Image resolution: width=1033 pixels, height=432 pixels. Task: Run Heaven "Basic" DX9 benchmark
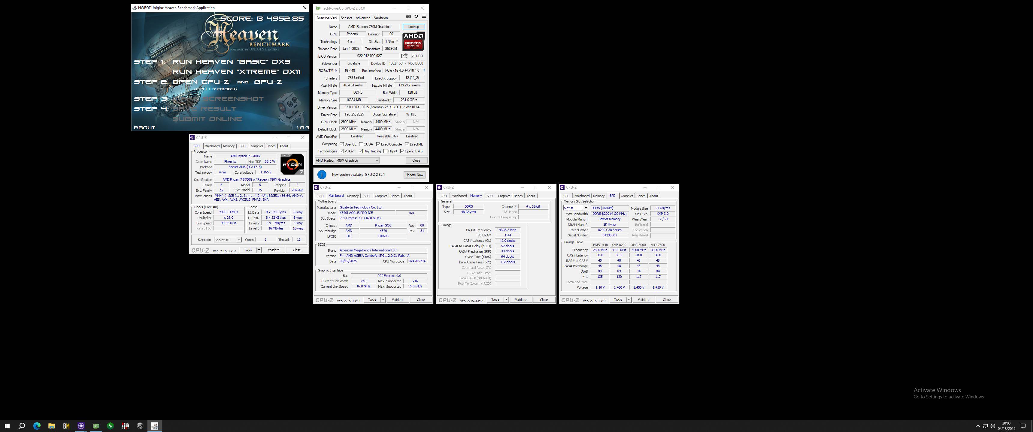tap(231, 62)
